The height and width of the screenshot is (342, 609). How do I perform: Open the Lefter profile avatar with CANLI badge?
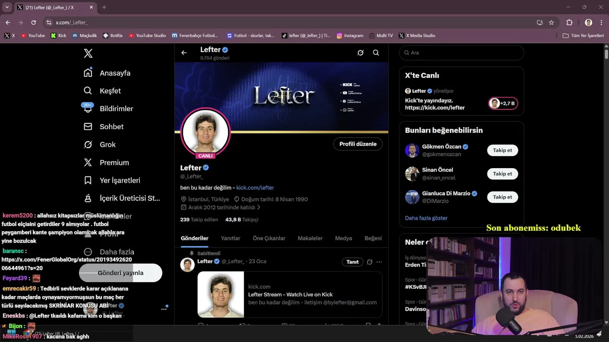[x=205, y=133]
